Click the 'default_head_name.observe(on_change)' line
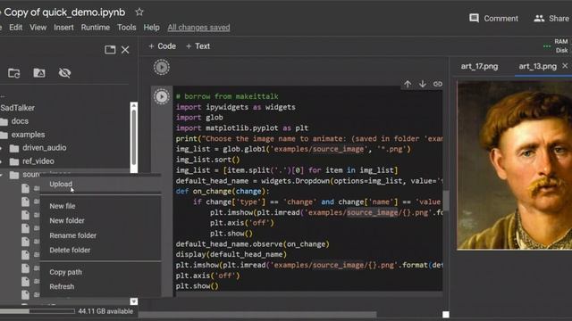Screen dimensions: 572x321 pos(252,244)
